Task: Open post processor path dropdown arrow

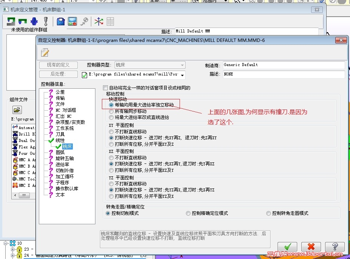Action: pos(183,75)
